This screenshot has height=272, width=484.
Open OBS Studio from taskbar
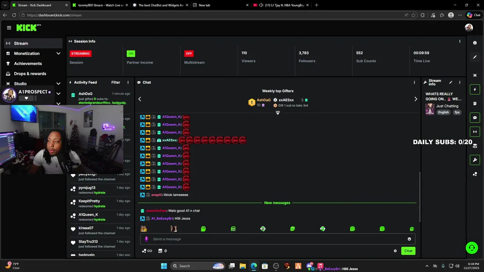tap(276, 266)
